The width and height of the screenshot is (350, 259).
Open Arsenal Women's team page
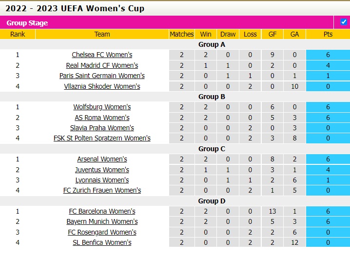coord(102,159)
